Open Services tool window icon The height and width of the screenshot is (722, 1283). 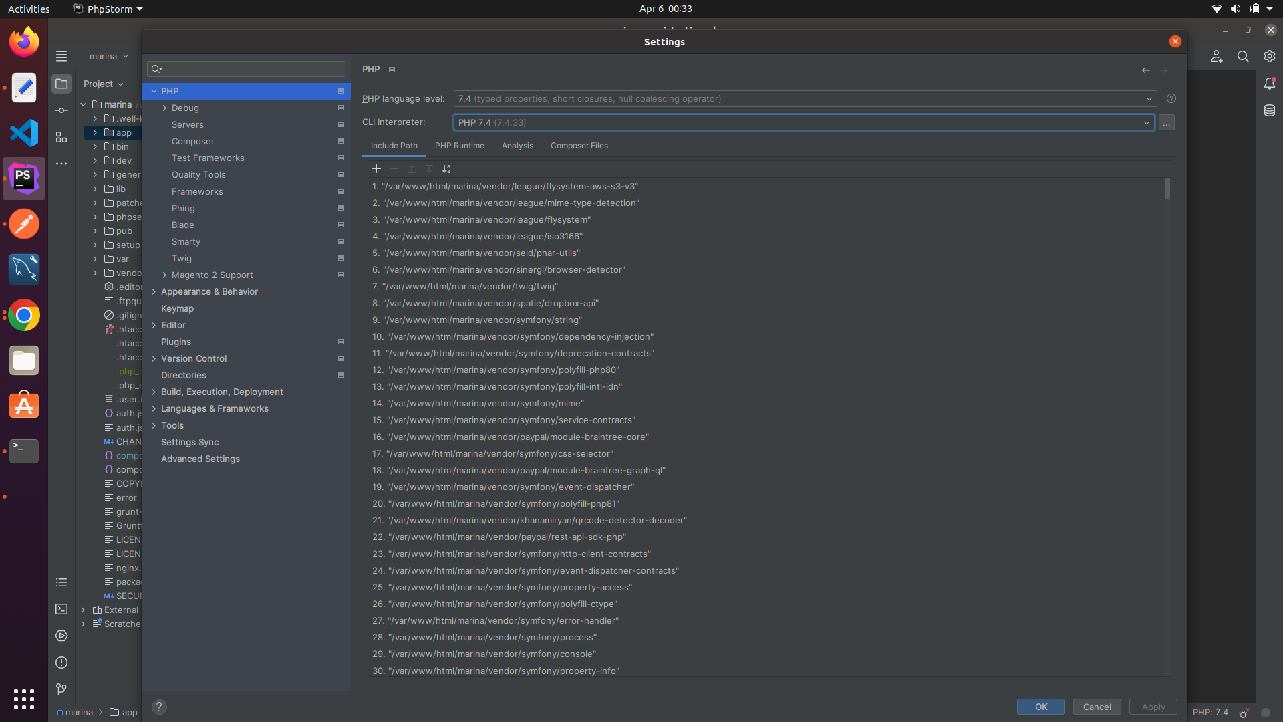pos(61,636)
